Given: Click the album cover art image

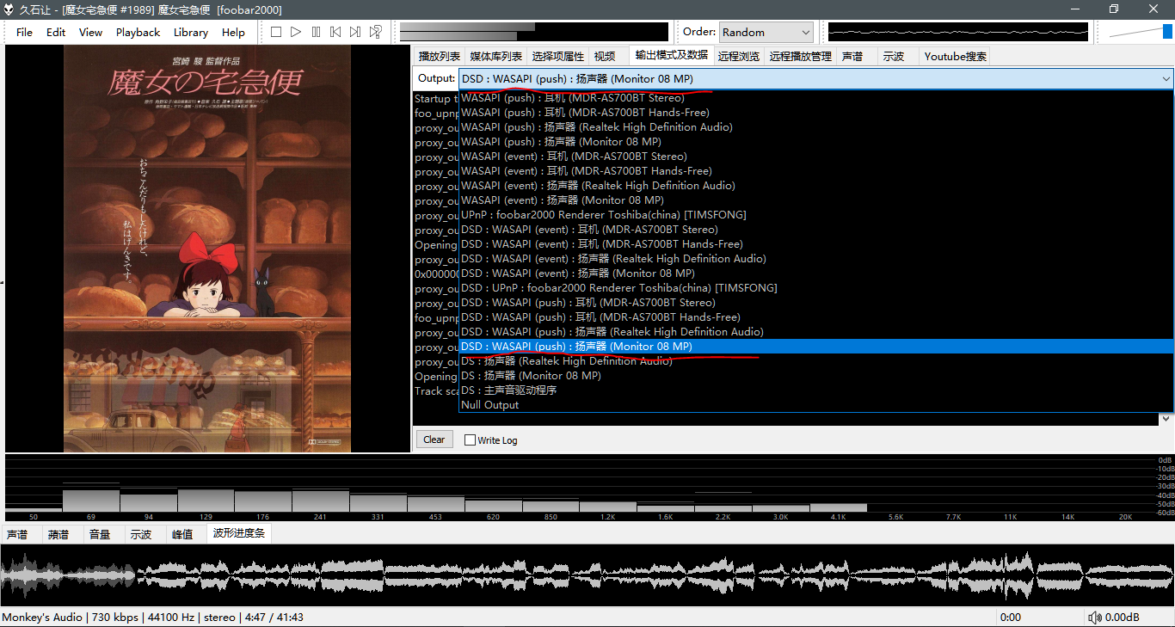Looking at the screenshot, I should click(206, 249).
